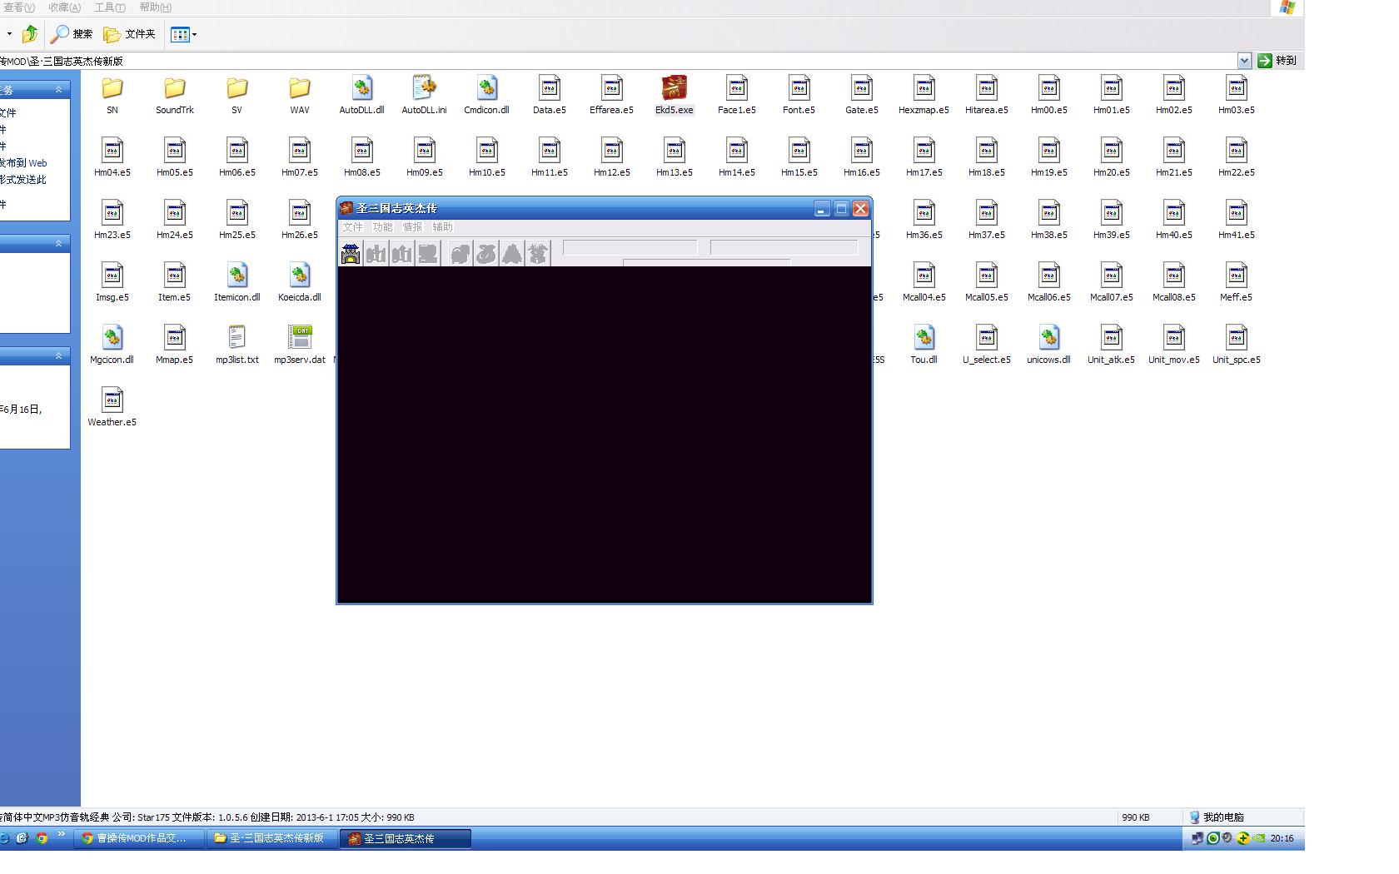This screenshot has width=1399, height=874.
Task: Click the castle icon in game toolbar
Action: [x=351, y=254]
